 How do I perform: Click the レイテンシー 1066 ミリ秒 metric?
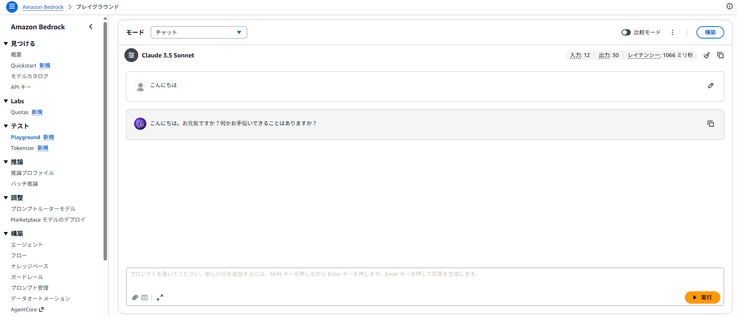click(x=661, y=55)
